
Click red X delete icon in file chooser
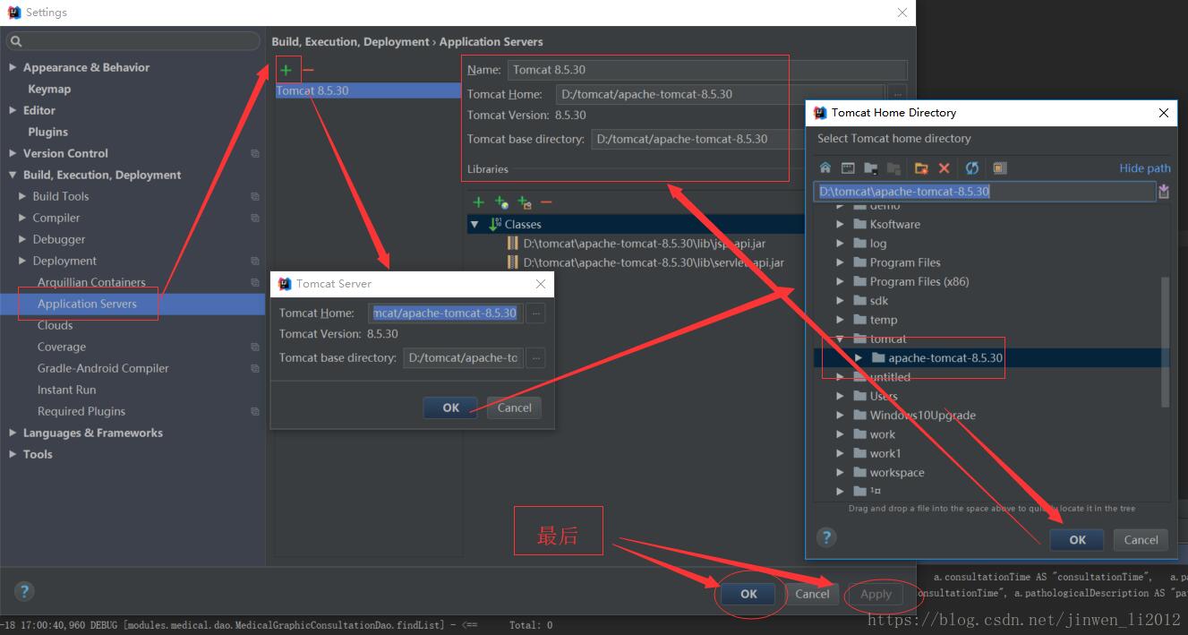tap(944, 167)
